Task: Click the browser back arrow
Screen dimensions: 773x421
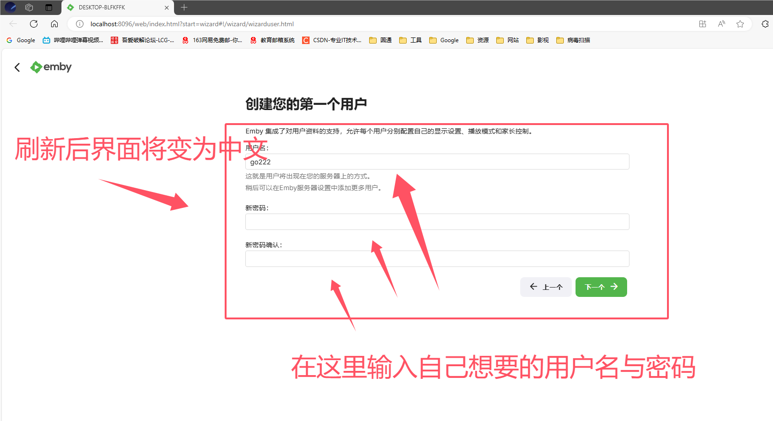Action: point(13,24)
